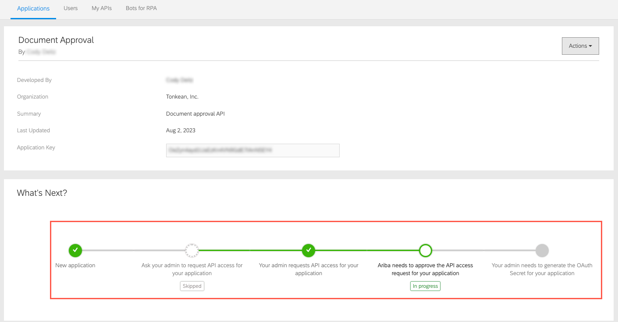Screen dimensions: 618x322
Task: Select the Bots for RPA tab
Action: click(141, 8)
